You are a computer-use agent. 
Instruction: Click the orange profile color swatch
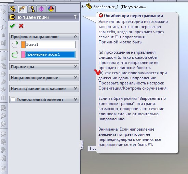click(23, 44)
